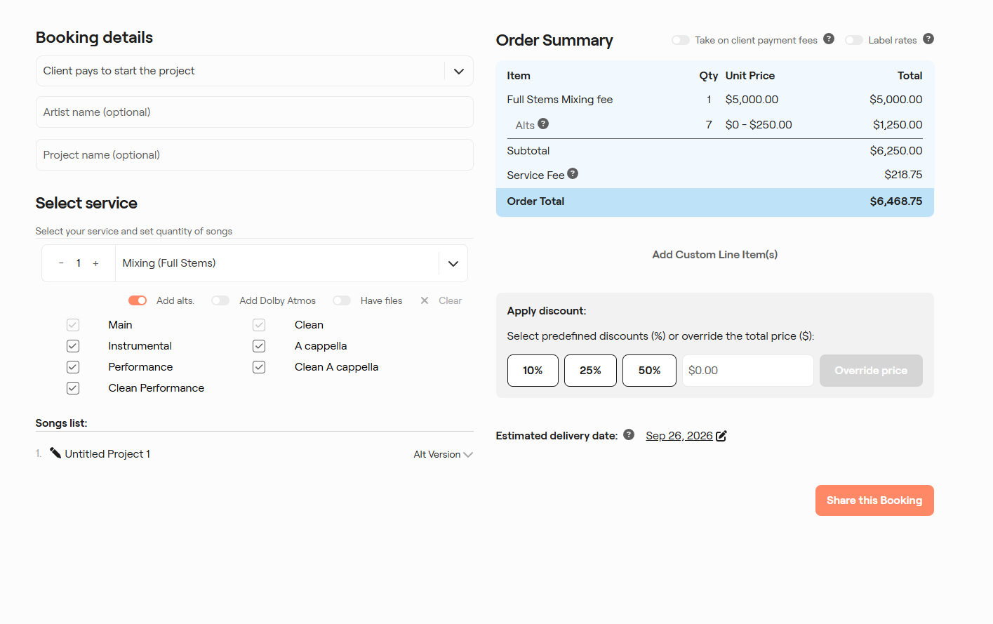This screenshot has width=993, height=624.
Task: Uncheck the Instrumental checkbox
Action: (x=73, y=346)
